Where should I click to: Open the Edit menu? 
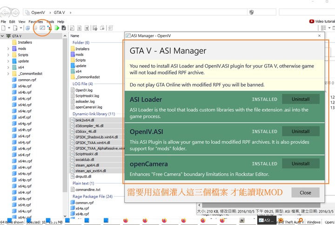click(x=12, y=21)
